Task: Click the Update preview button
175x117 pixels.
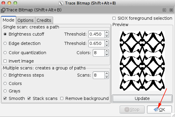Action: click(142, 98)
